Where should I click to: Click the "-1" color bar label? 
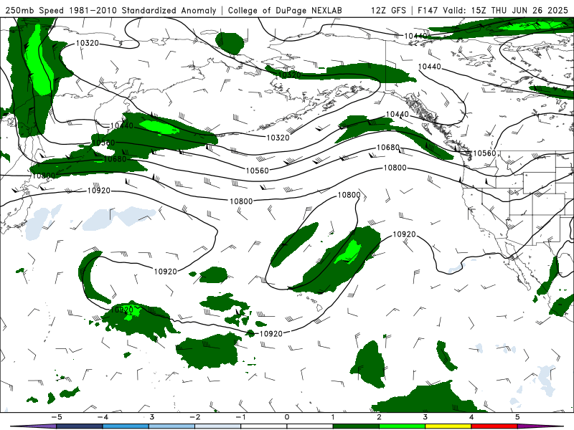click(240, 417)
